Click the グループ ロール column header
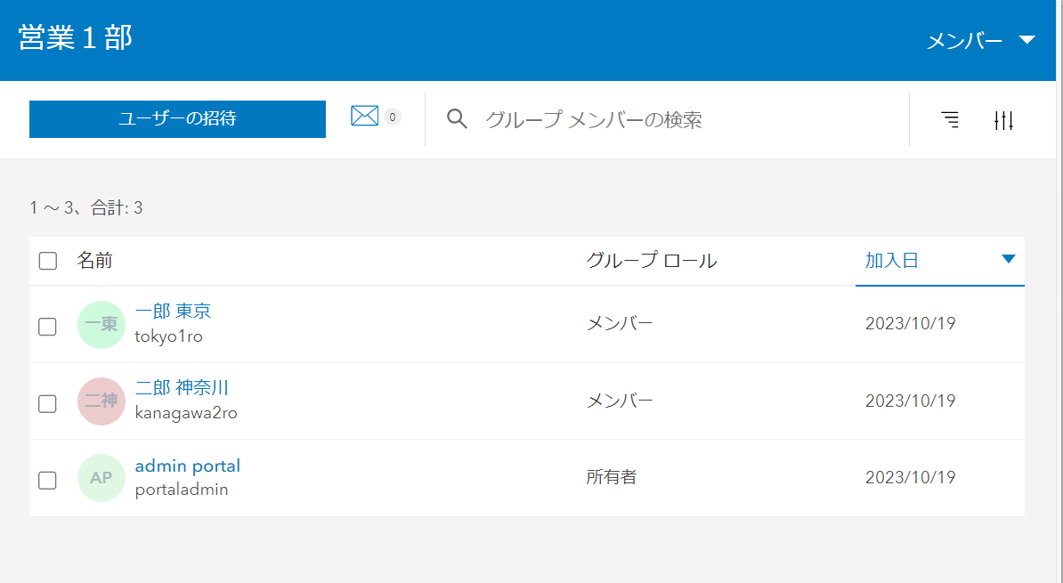 [652, 260]
